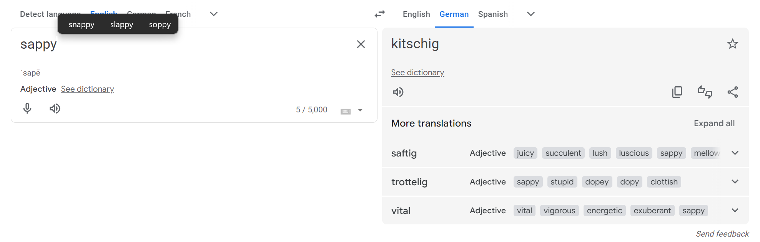Rate this translation with thumbs icon
Screen dimensions: 760x242
pos(705,92)
